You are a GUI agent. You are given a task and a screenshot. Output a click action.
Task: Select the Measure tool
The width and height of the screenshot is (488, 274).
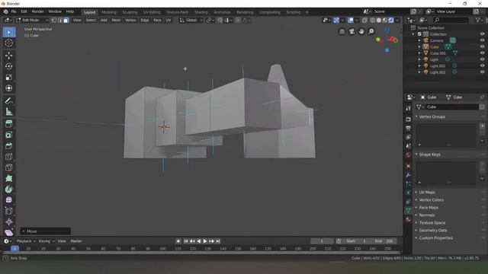tap(9, 112)
